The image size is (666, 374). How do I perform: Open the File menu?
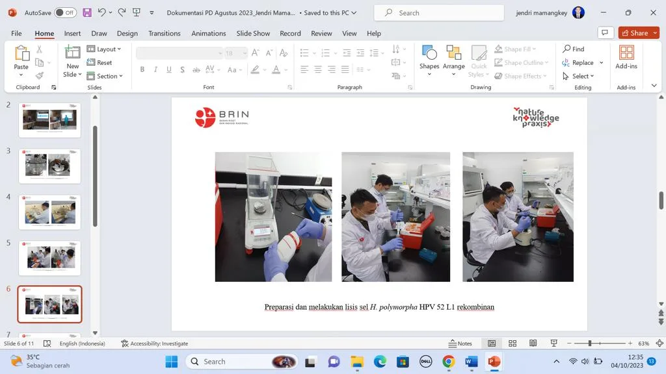(x=16, y=33)
